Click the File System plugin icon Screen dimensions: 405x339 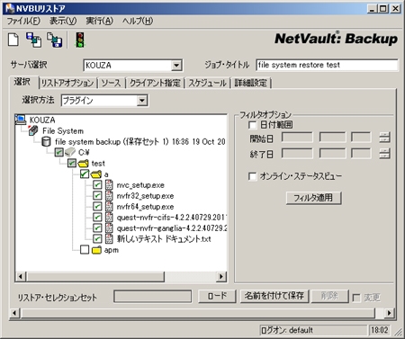tap(33, 130)
